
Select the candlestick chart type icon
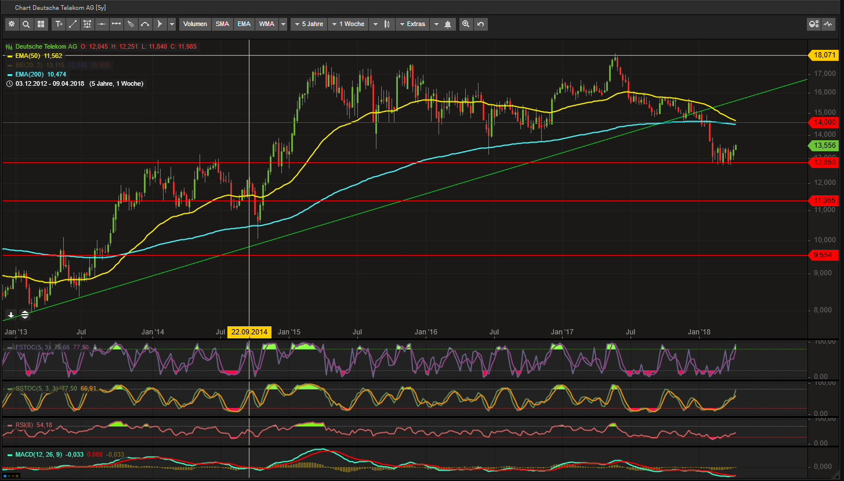click(387, 24)
